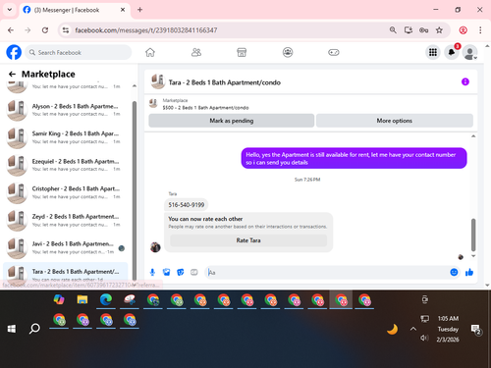Click the Rate Tara button
Screen dimensions: 491x368
(x=248, y=240)
